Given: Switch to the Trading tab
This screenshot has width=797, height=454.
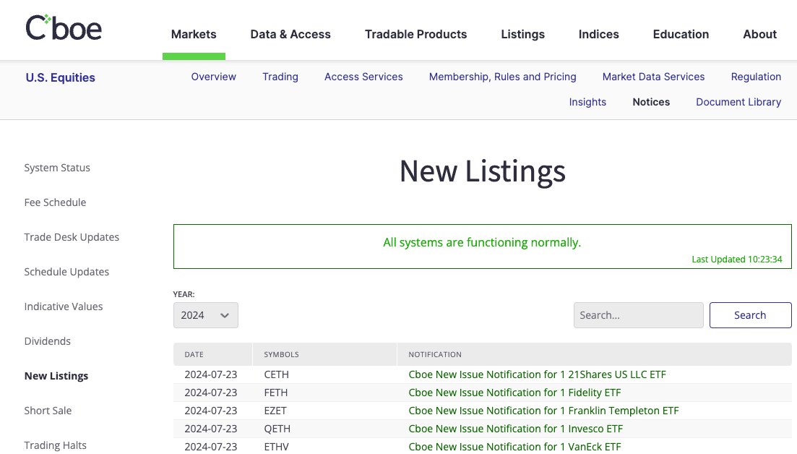Looking at the screenshot, I should point(280,77).
